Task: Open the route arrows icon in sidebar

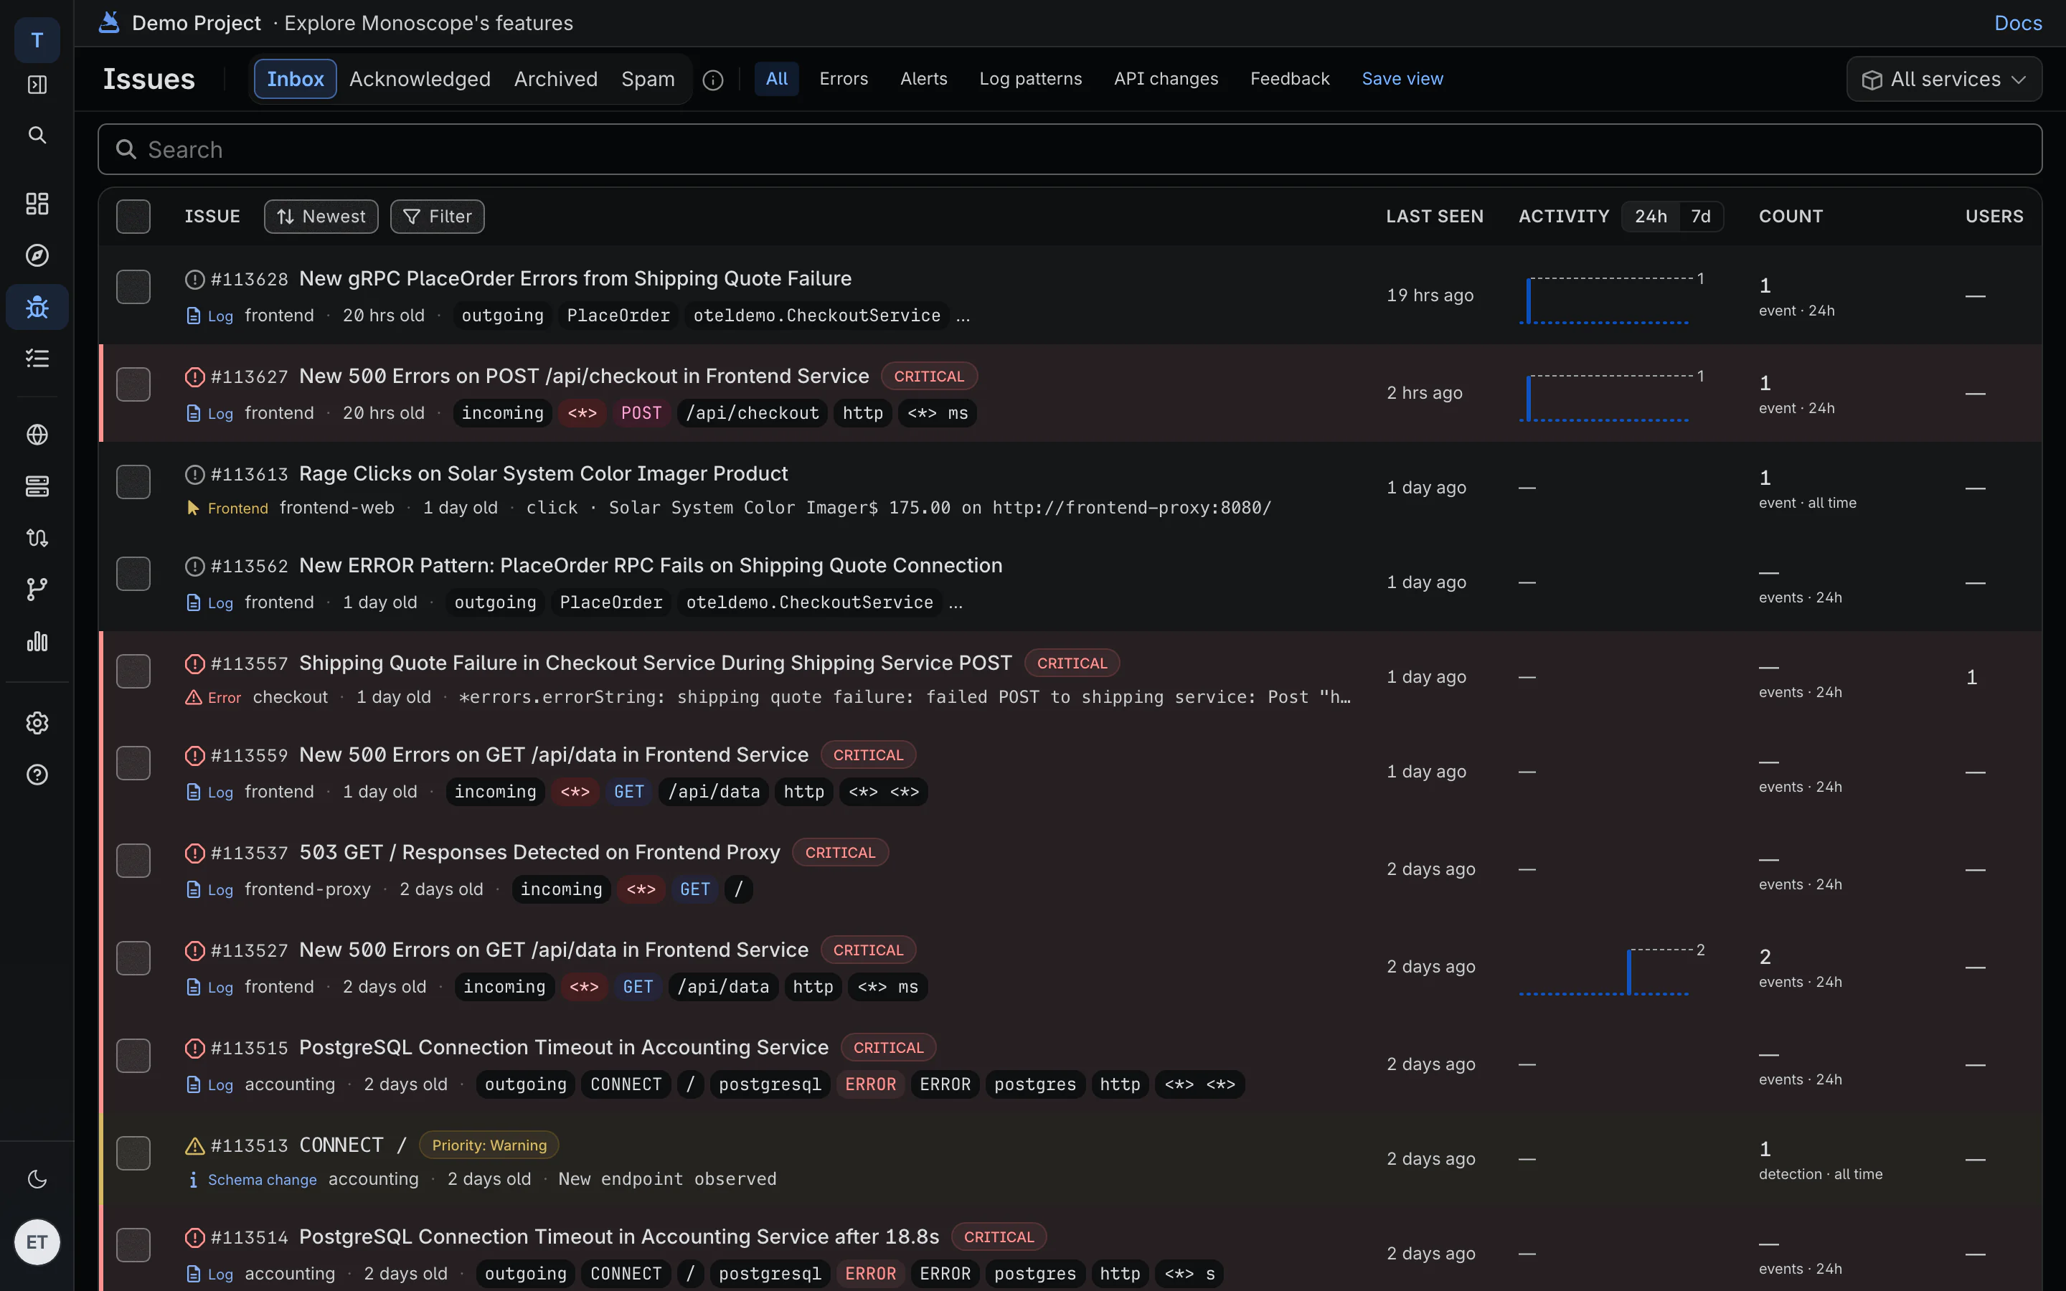Action: click(37, 538)
